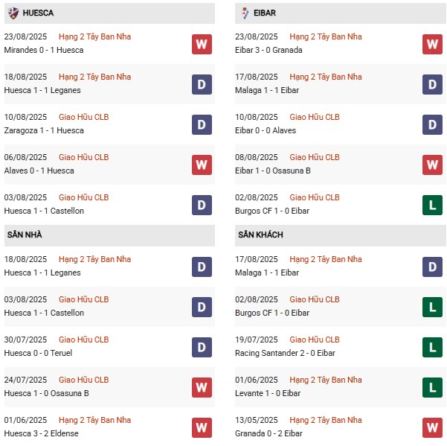
Task: Click the Eibar club crest icon
Action: coord(245,13)
